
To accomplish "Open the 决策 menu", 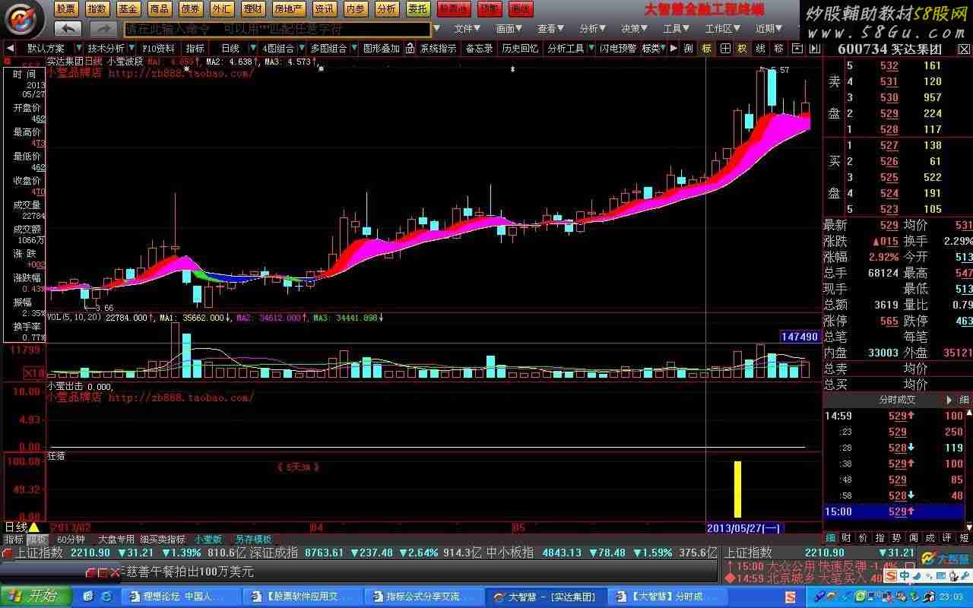I will 635,29.
